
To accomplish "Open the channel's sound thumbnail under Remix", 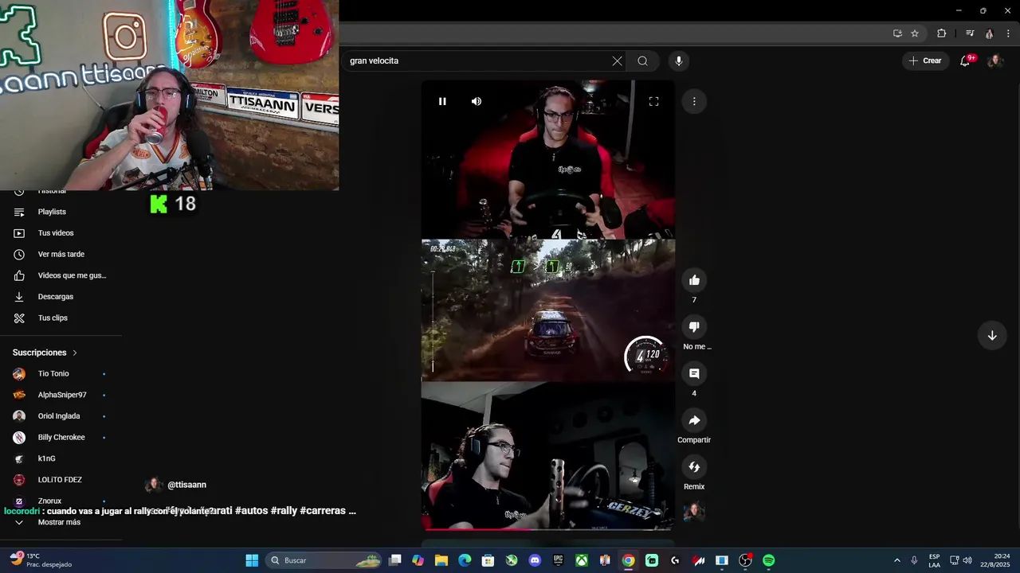I will click(x=694, y=512).
